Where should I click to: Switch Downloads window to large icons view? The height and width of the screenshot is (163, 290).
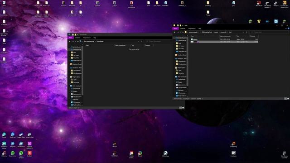point(183,108)
